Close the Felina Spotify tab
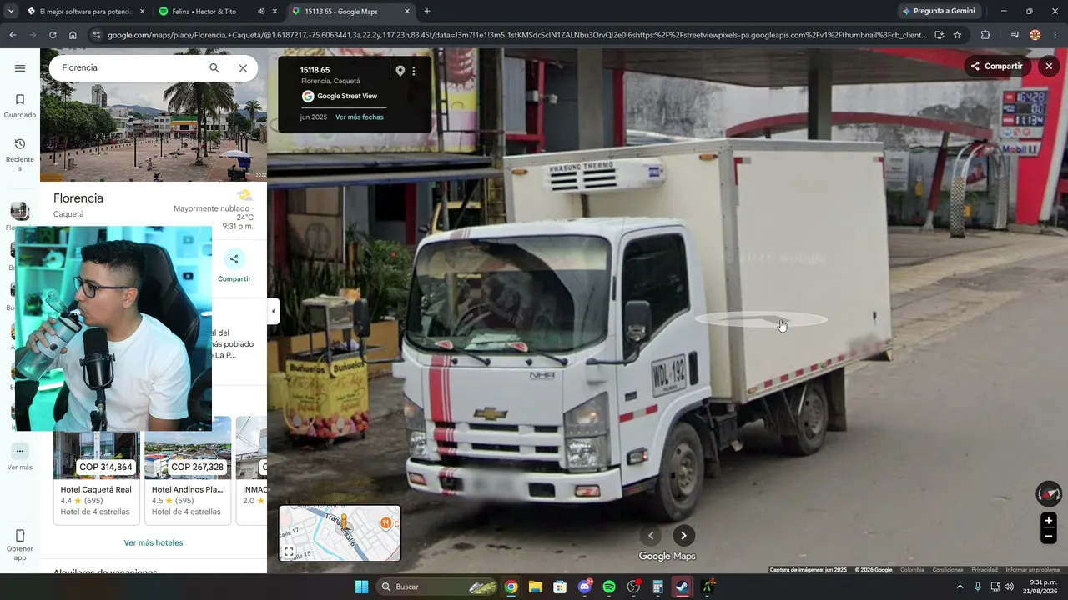1068x600 pixels. coord(275,12)
